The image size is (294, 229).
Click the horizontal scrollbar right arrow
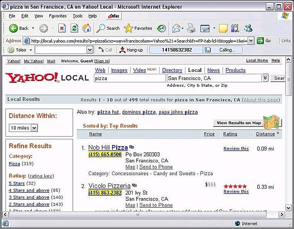coord(281,215)
